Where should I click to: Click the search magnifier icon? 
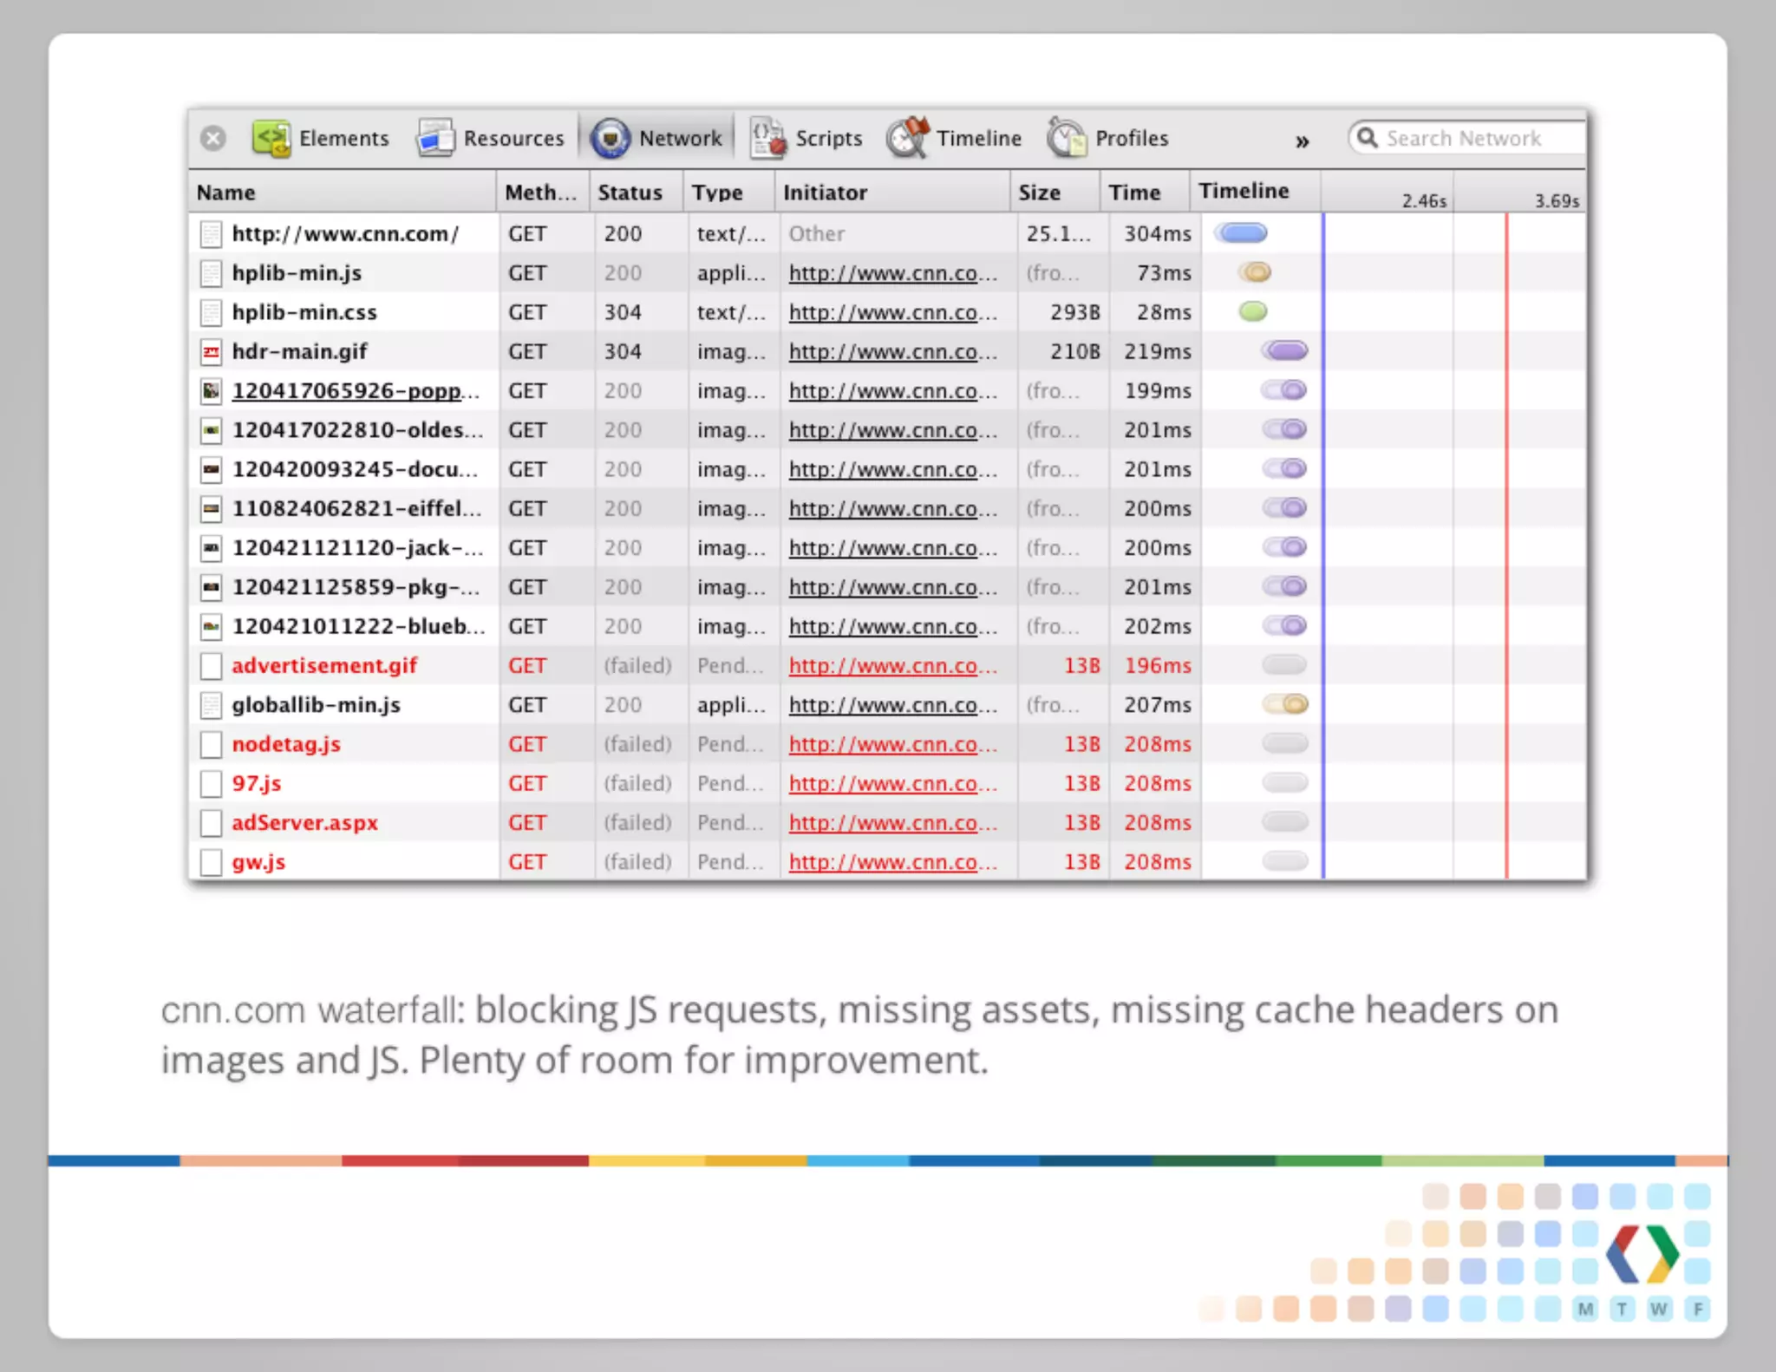point(1368,138)
